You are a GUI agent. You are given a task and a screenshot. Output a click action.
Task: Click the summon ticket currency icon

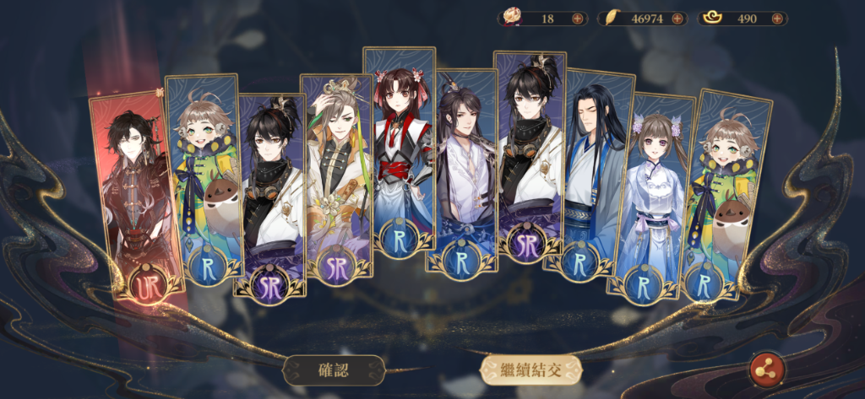(512, 19)
